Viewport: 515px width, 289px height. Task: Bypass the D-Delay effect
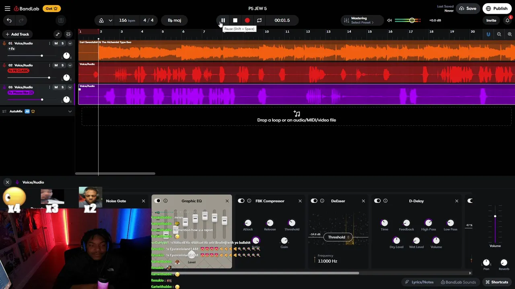coord(377,201)
